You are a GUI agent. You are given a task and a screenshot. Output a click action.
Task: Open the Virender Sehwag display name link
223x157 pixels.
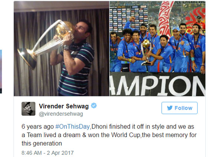(64, 106)
